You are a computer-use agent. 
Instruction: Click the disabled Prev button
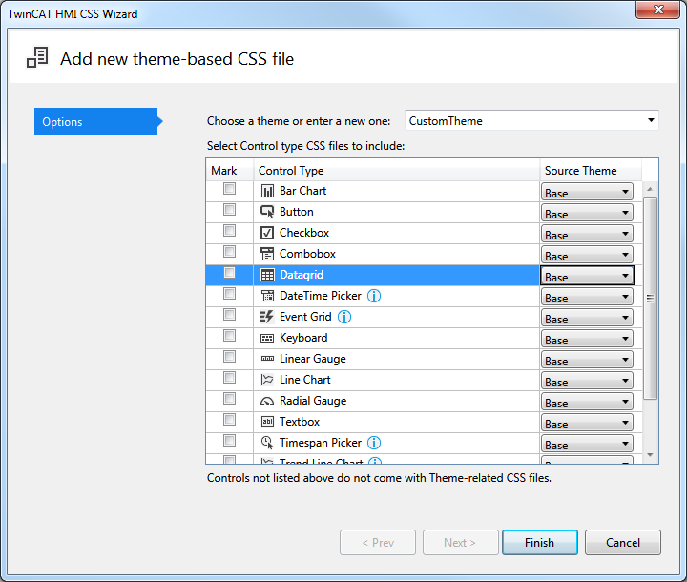coord(378,543)
